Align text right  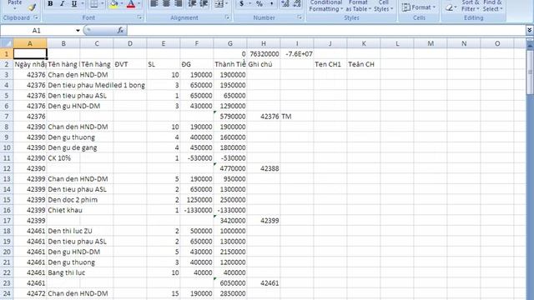(178, 4)
